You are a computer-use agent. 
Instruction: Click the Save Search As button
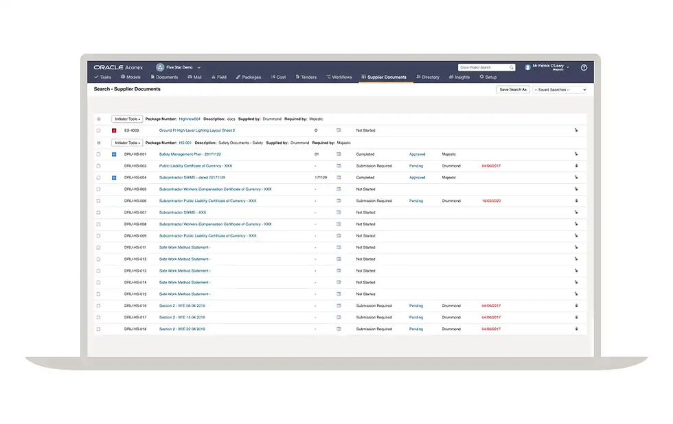point(512,89)
